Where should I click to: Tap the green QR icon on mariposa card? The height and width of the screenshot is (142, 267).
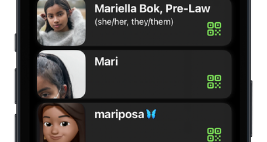214,135
